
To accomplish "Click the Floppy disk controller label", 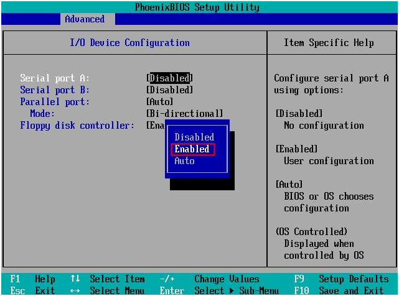I will pyautogui.click(x=77, y=126).
